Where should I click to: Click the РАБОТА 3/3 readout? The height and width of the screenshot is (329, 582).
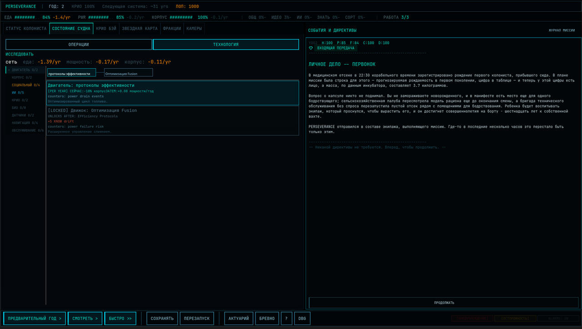(x=396, y=17)
